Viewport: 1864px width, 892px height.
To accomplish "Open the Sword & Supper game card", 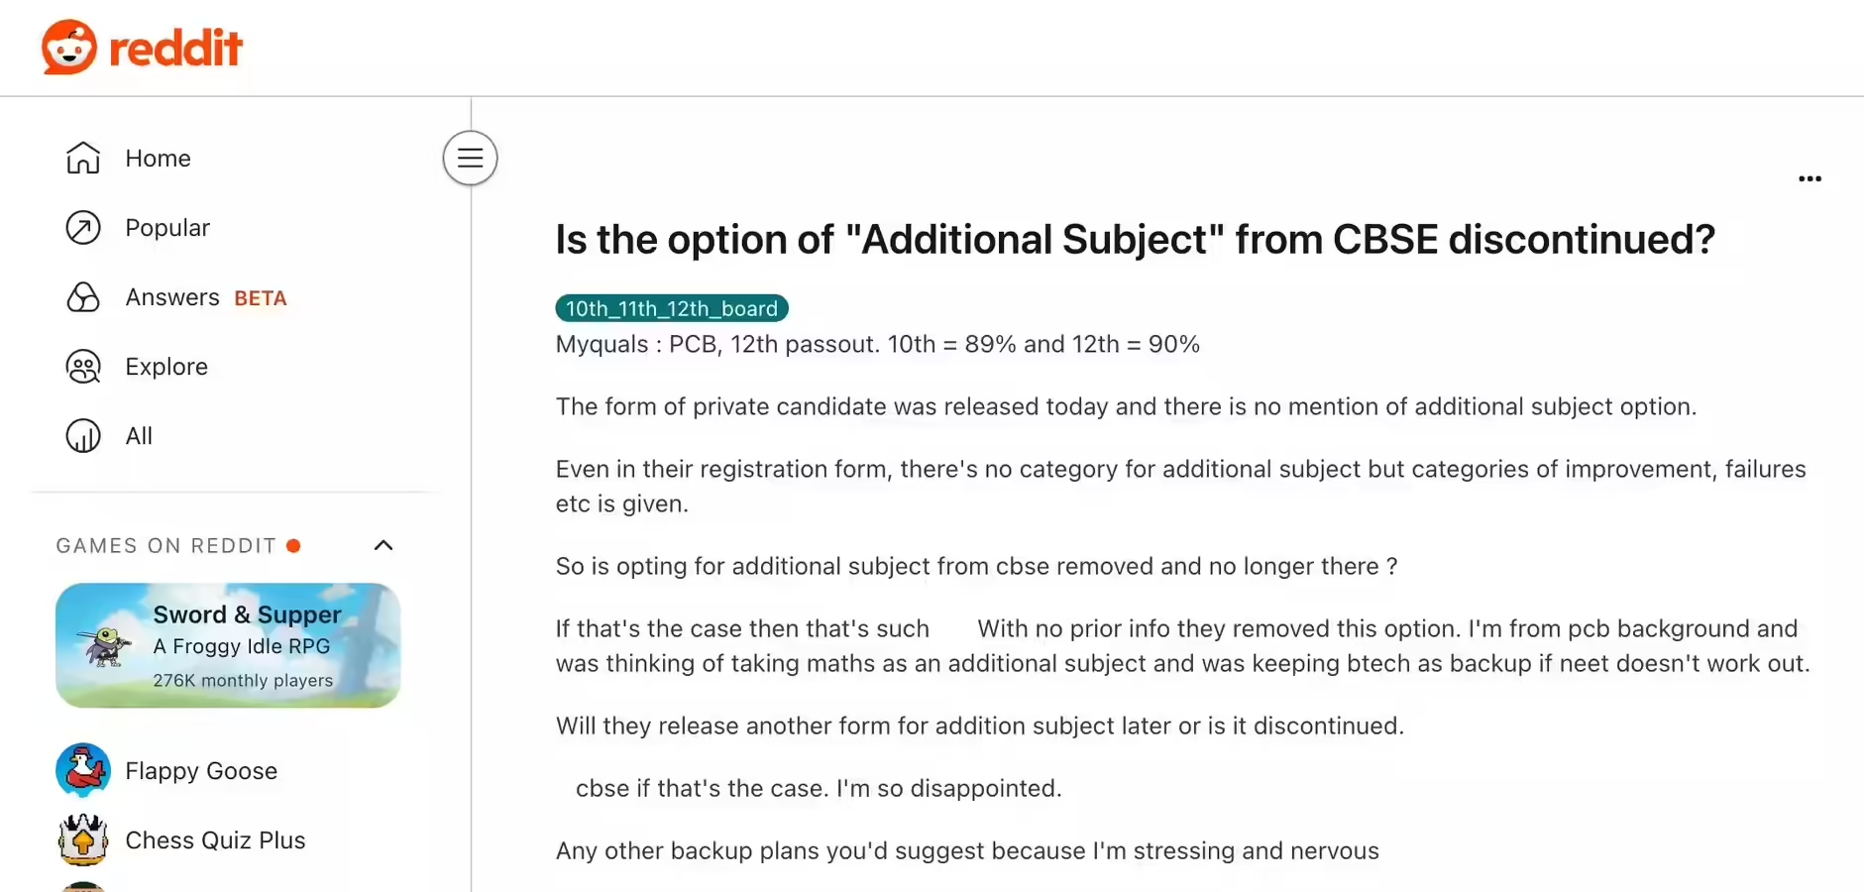I will [x=228, y=645].
